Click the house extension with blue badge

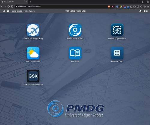pos(128,7)
